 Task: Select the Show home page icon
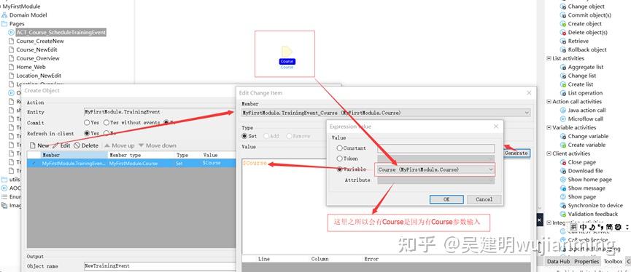tap(563, 180)
